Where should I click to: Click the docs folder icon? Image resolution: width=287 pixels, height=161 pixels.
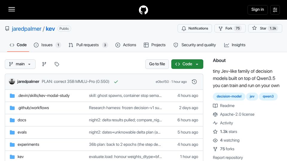(x=12, y=120)
